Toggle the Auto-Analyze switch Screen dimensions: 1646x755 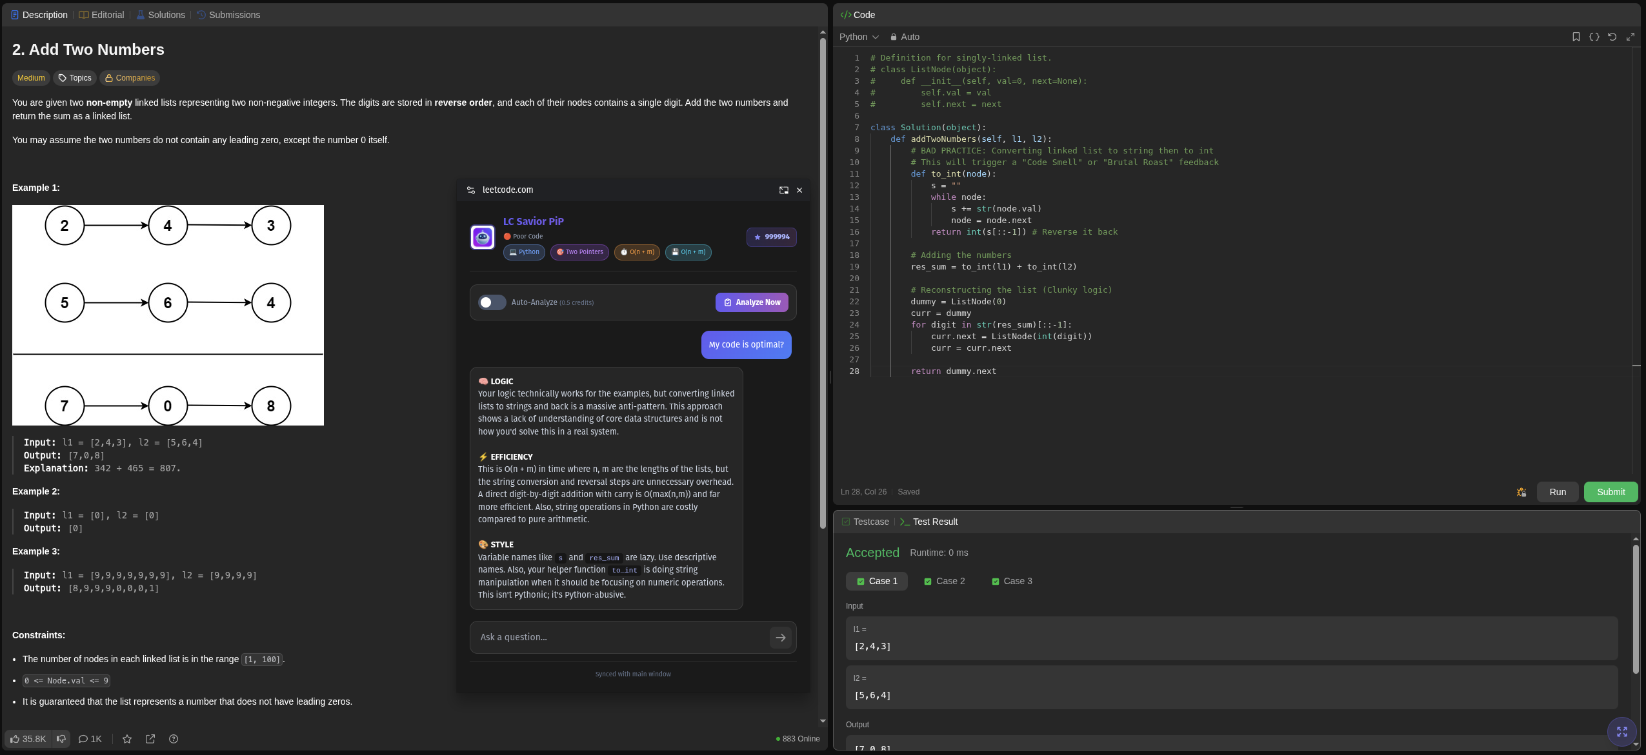[x=492, y=302]
